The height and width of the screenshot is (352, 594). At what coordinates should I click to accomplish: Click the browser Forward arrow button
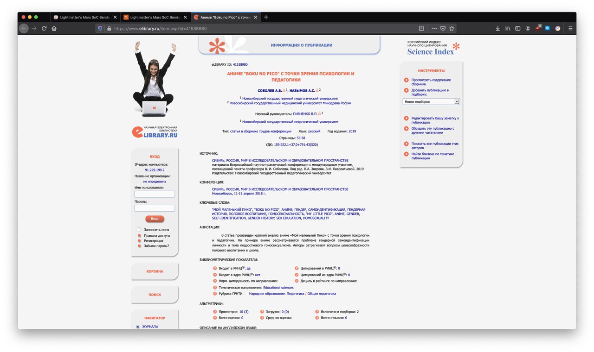coord(34,28)
